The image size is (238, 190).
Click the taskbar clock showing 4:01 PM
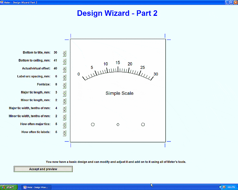(x=231, y=187)
